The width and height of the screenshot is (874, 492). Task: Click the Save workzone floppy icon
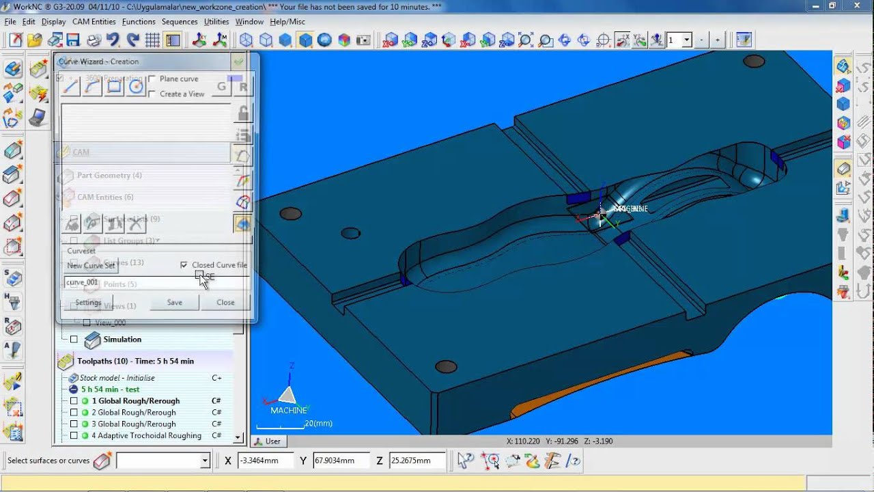[x=73, y=40]
